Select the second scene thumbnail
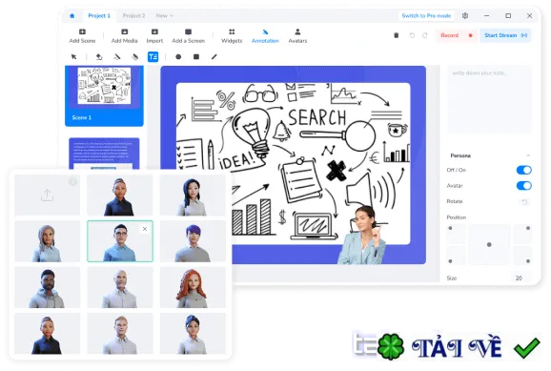Screen dimensions: 551x371 tap(104, 154)
